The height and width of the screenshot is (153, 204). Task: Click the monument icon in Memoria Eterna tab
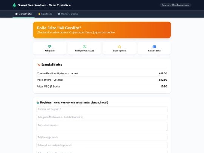[x=59, y=14]
